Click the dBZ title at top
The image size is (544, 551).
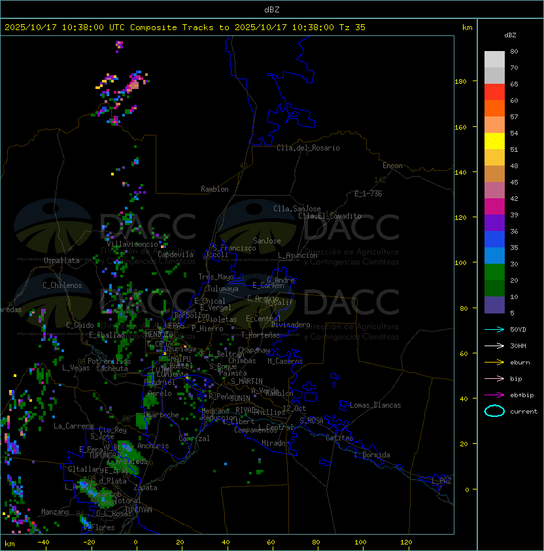[272, 9]
